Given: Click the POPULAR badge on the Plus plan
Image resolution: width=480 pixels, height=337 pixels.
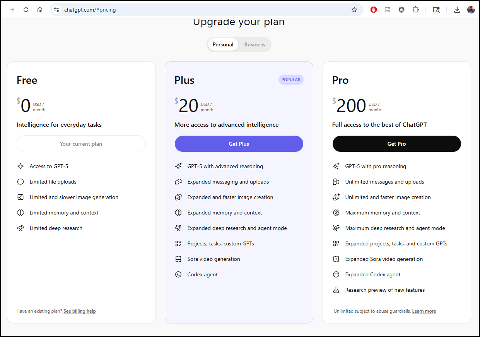Looking at the screenshot, I should tap(291, 80).
